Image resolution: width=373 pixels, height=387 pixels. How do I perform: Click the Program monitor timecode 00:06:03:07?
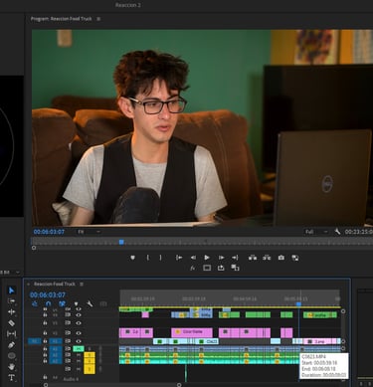[49, 232]
